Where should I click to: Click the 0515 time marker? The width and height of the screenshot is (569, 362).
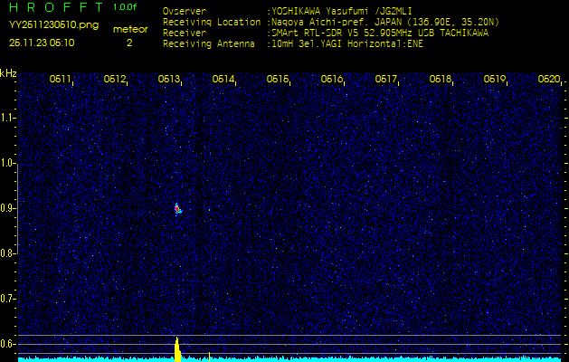coord(278,80)
